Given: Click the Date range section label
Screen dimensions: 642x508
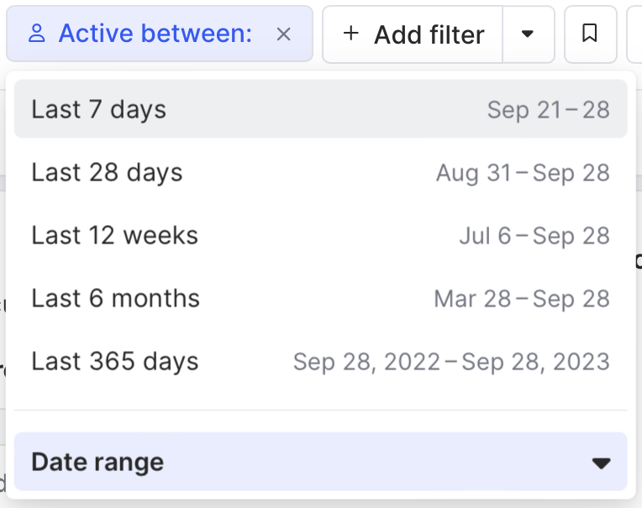Looking at the screenshot, I should point(97,462).
